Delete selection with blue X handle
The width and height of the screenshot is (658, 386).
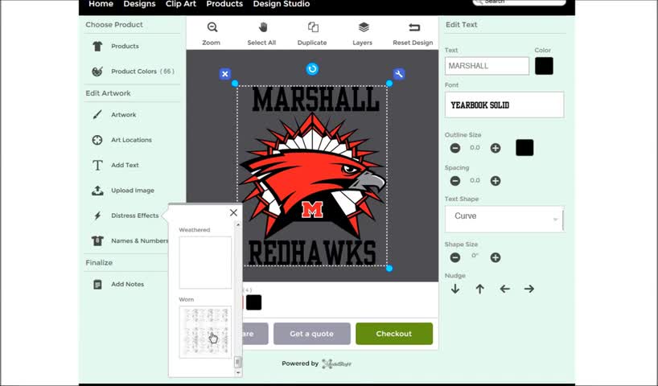pos(225,74)
